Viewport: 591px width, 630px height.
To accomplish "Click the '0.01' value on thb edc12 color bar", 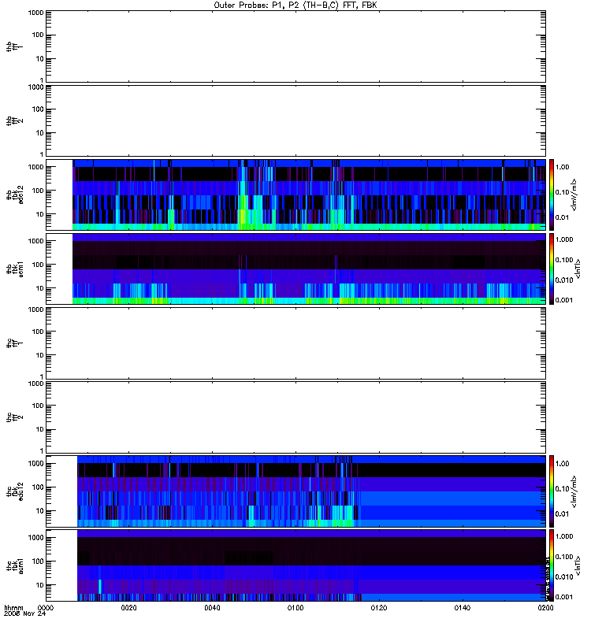I will pos(562,217).
